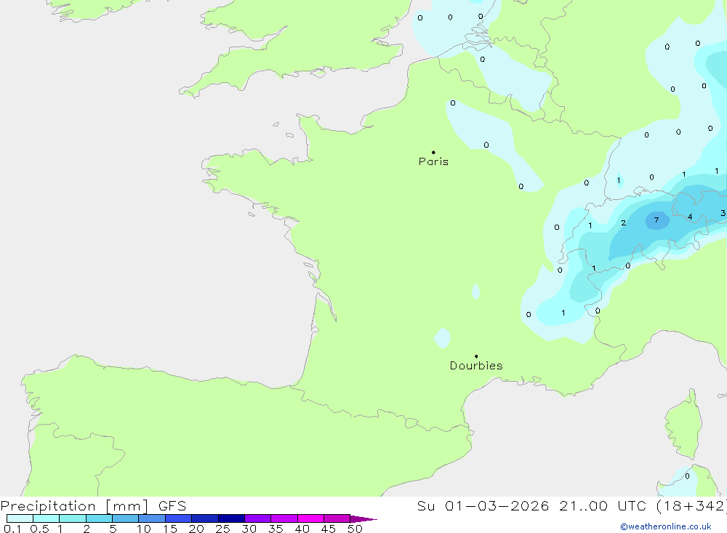This screenshot has width=727, height=533.
Task: Click the precipitation value "7" on the map
Action: (x=656, y=220)
